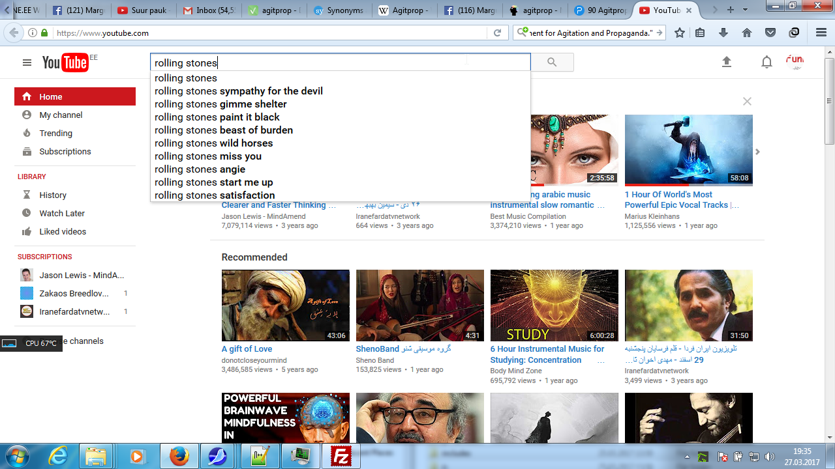Go back with the browser back arrow
Viewport: 835px width, 469px height.
pyautogui.click(x=13, y=33)
